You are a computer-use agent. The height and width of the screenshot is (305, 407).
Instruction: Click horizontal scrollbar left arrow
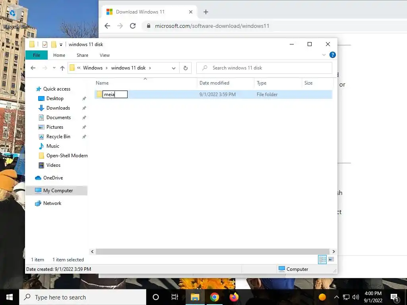coord(92,251)
